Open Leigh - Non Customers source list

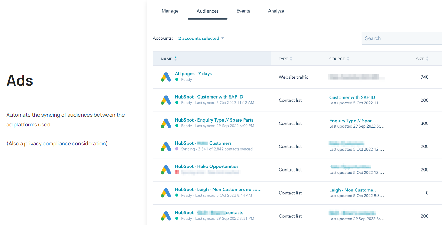pos(353,190)
